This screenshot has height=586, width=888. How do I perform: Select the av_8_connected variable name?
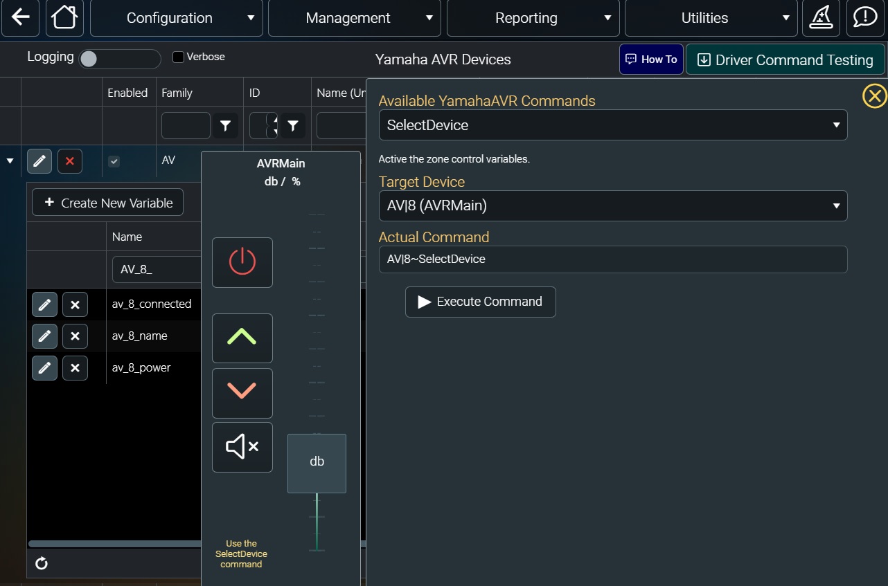[152, 304]
